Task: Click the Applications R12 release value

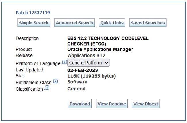Action: (x=87, y=56)
